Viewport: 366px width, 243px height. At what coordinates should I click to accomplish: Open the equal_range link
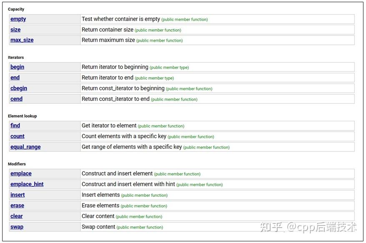(25, 147)
